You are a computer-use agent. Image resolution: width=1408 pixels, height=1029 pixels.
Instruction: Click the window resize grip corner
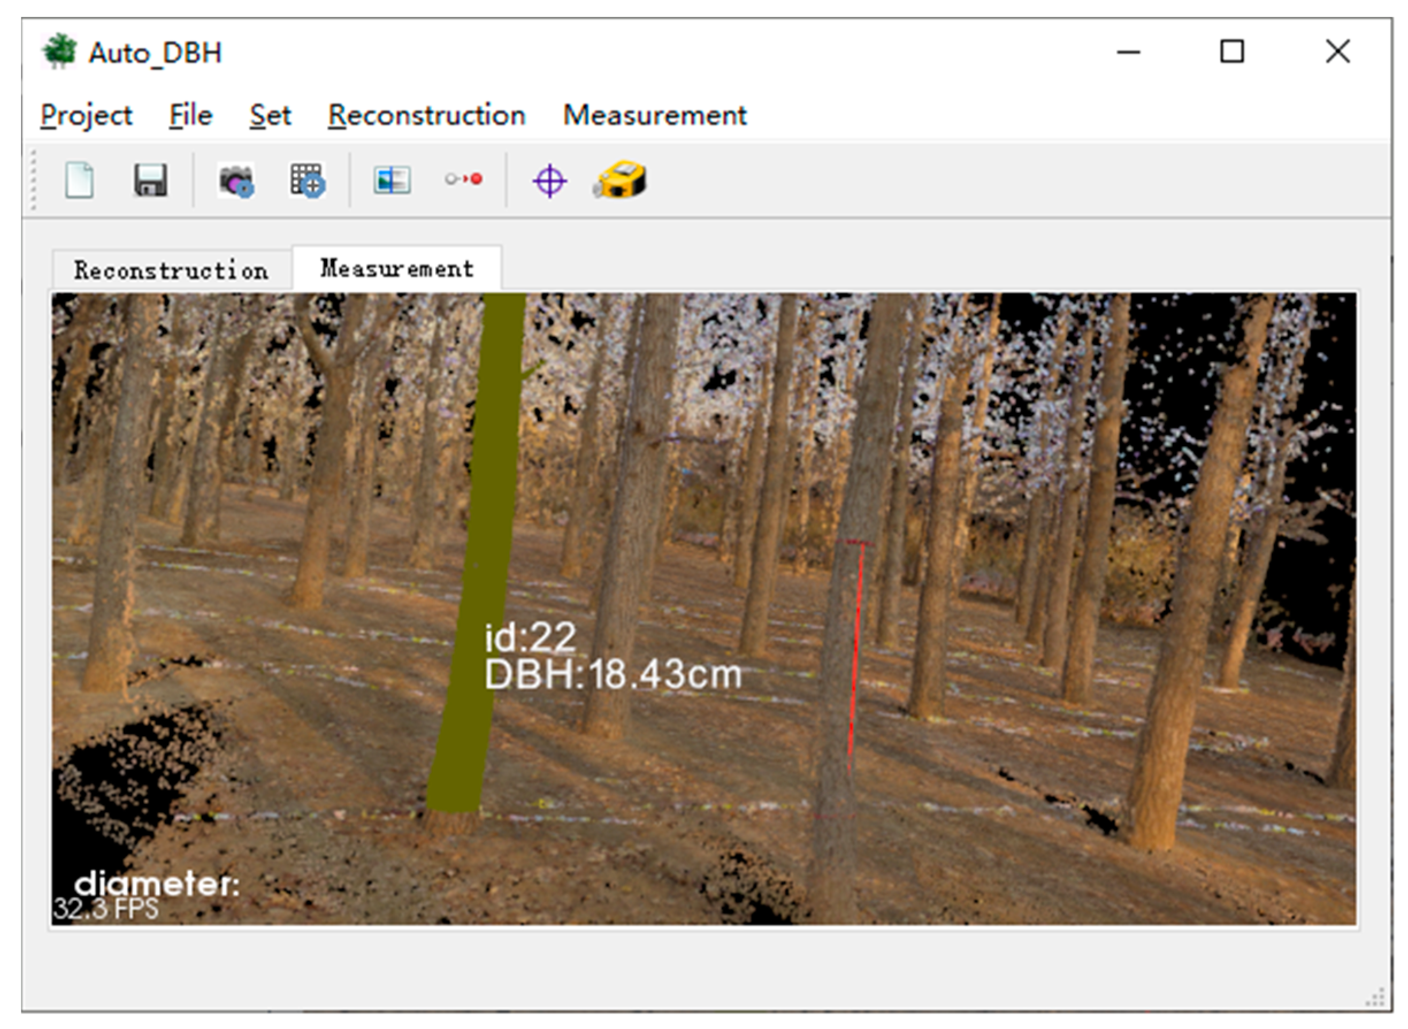pyautogui.click(x=1375, y=998)
